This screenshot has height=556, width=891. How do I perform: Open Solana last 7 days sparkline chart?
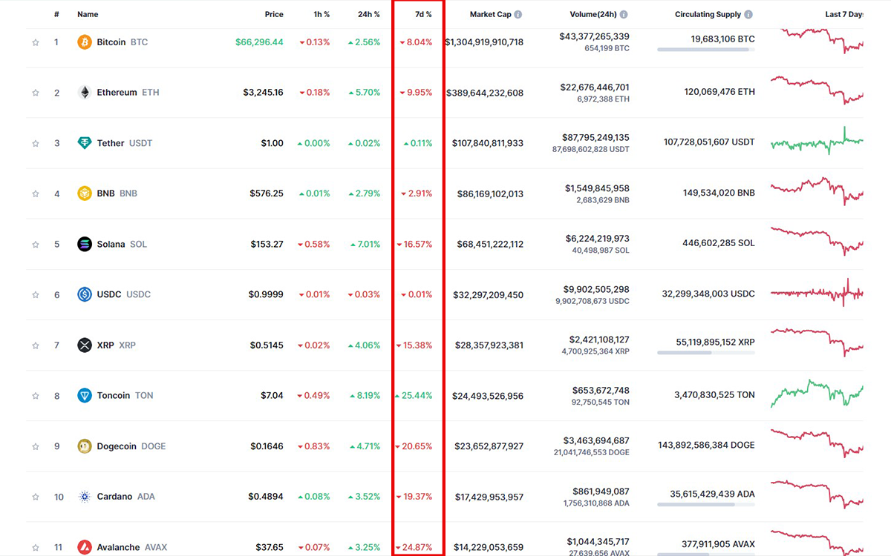click(x=817, y=241)
